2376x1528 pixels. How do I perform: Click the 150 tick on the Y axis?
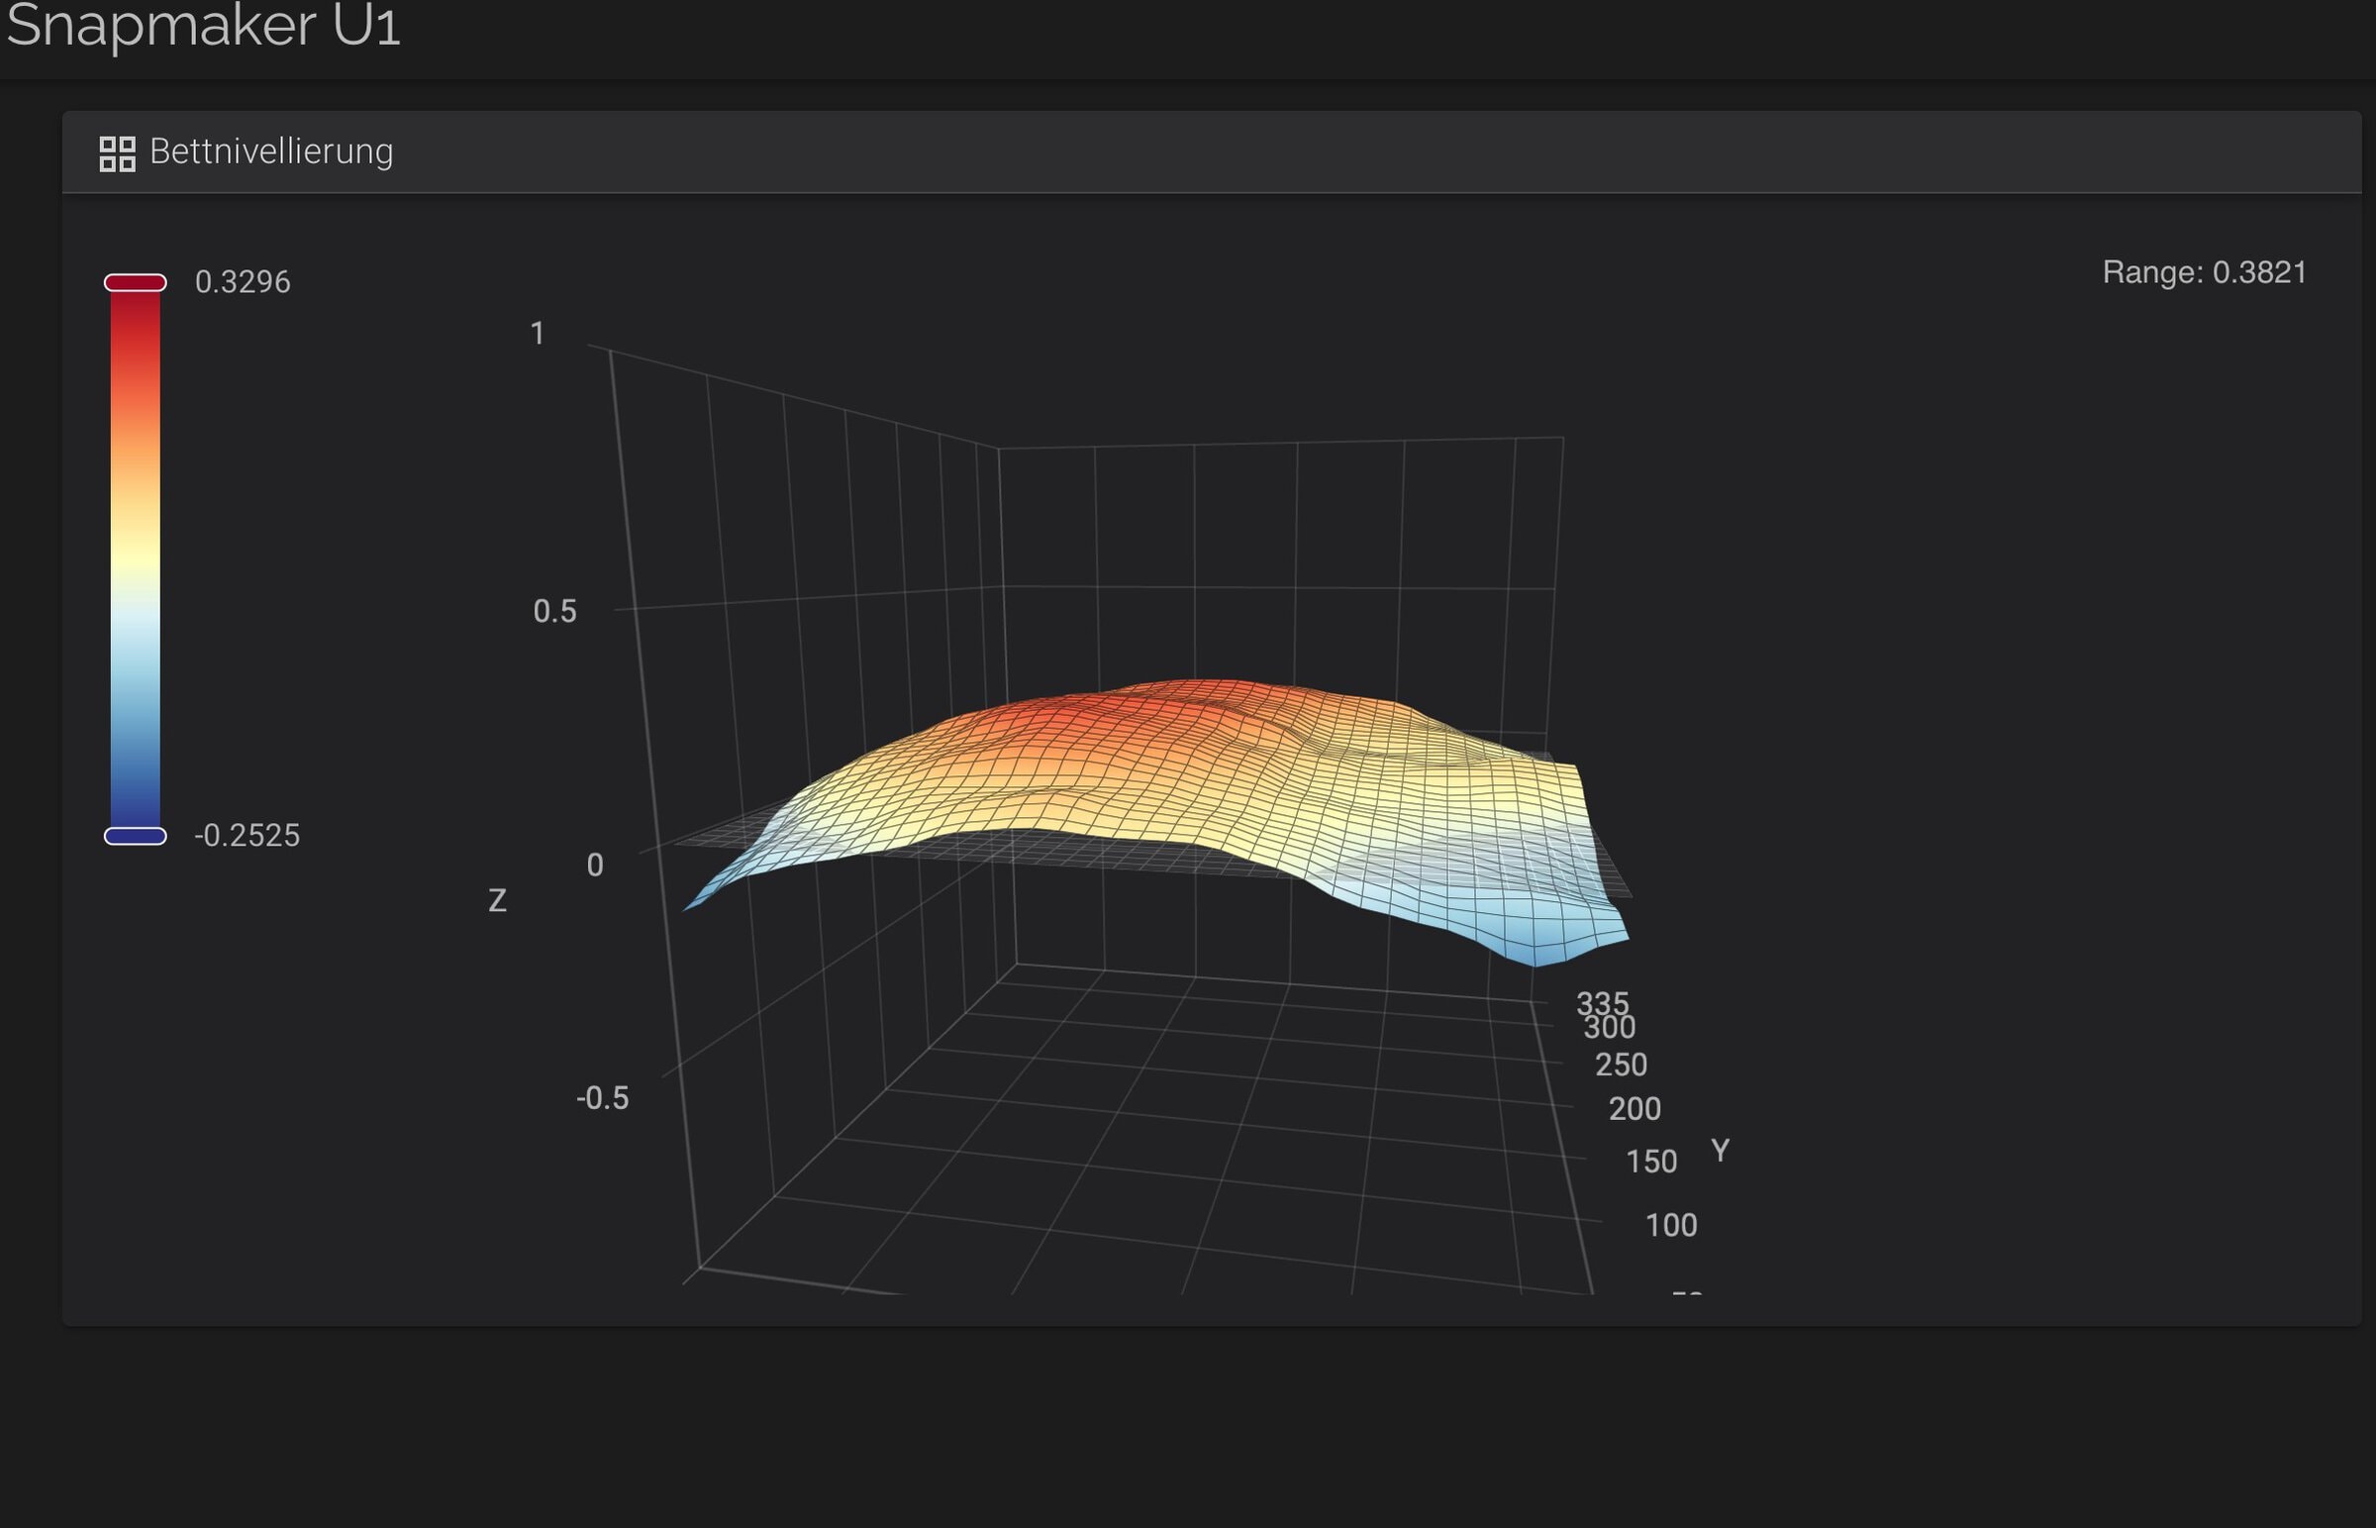(x=1650, y=1162)
